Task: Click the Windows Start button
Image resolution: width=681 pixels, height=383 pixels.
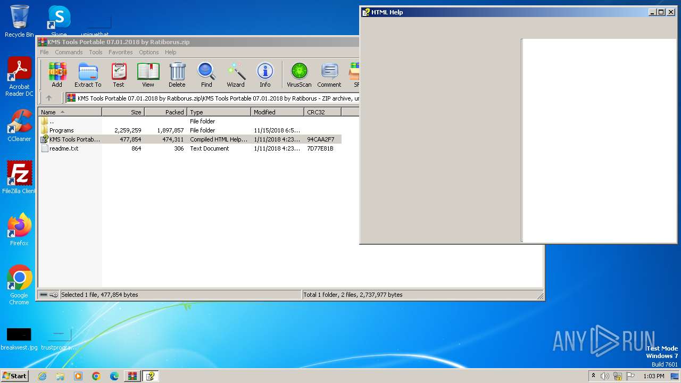Action: tap(15, 376)
